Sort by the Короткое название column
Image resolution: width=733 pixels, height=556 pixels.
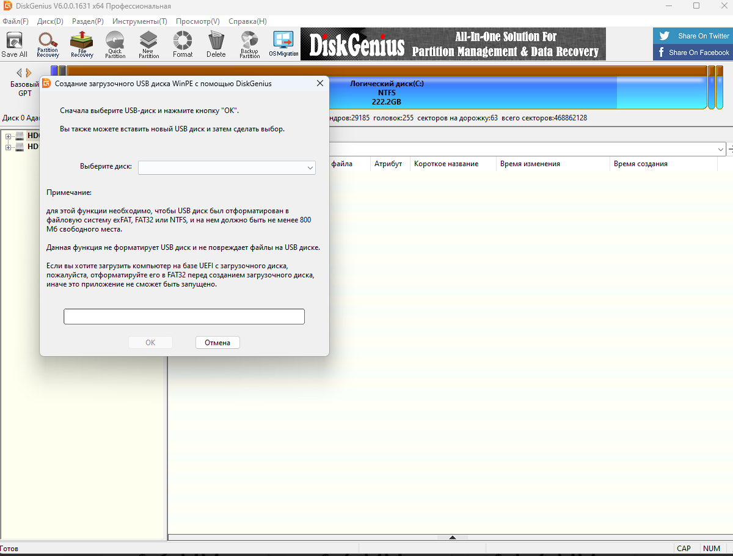pos(453,164)
